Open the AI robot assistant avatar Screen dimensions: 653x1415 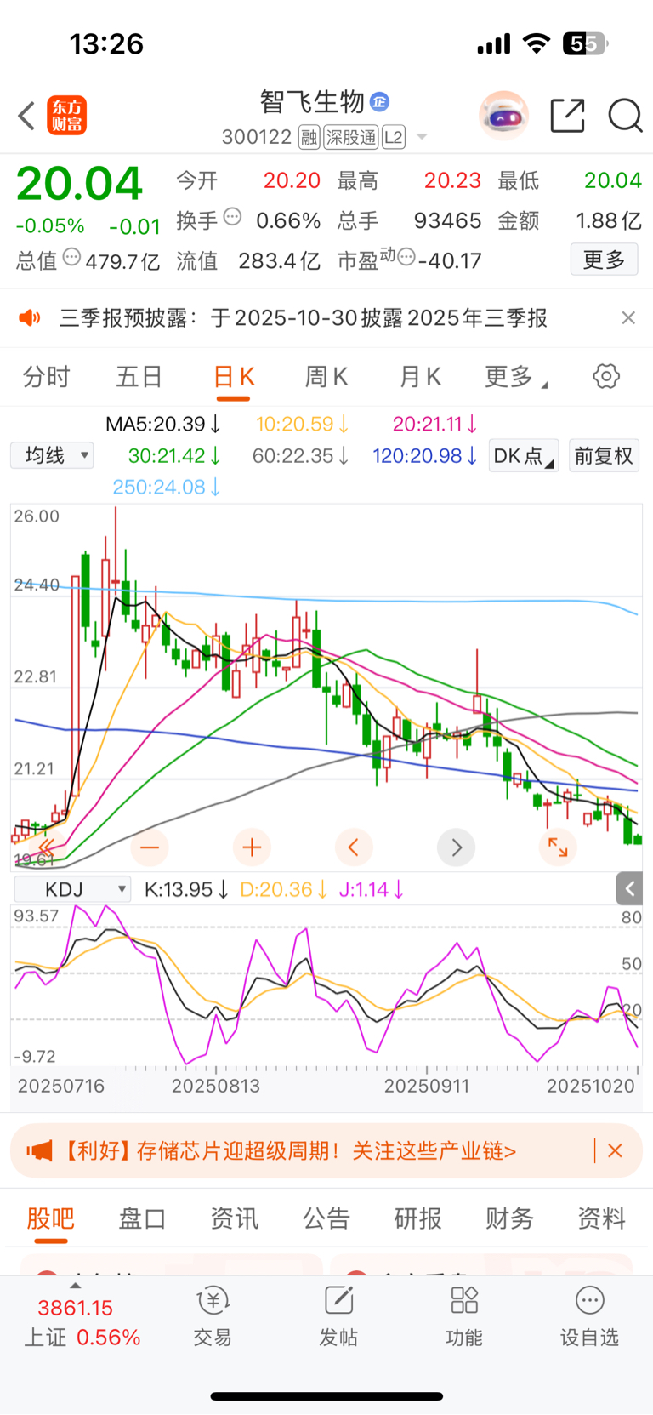(504, 115)
